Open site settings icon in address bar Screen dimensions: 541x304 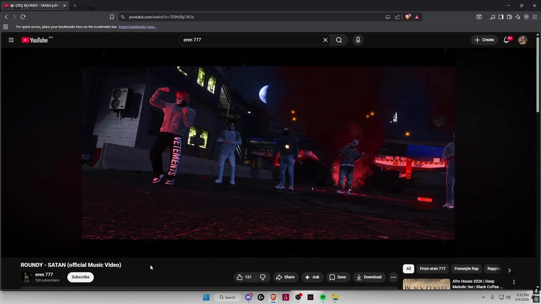[x=123, y=17]
